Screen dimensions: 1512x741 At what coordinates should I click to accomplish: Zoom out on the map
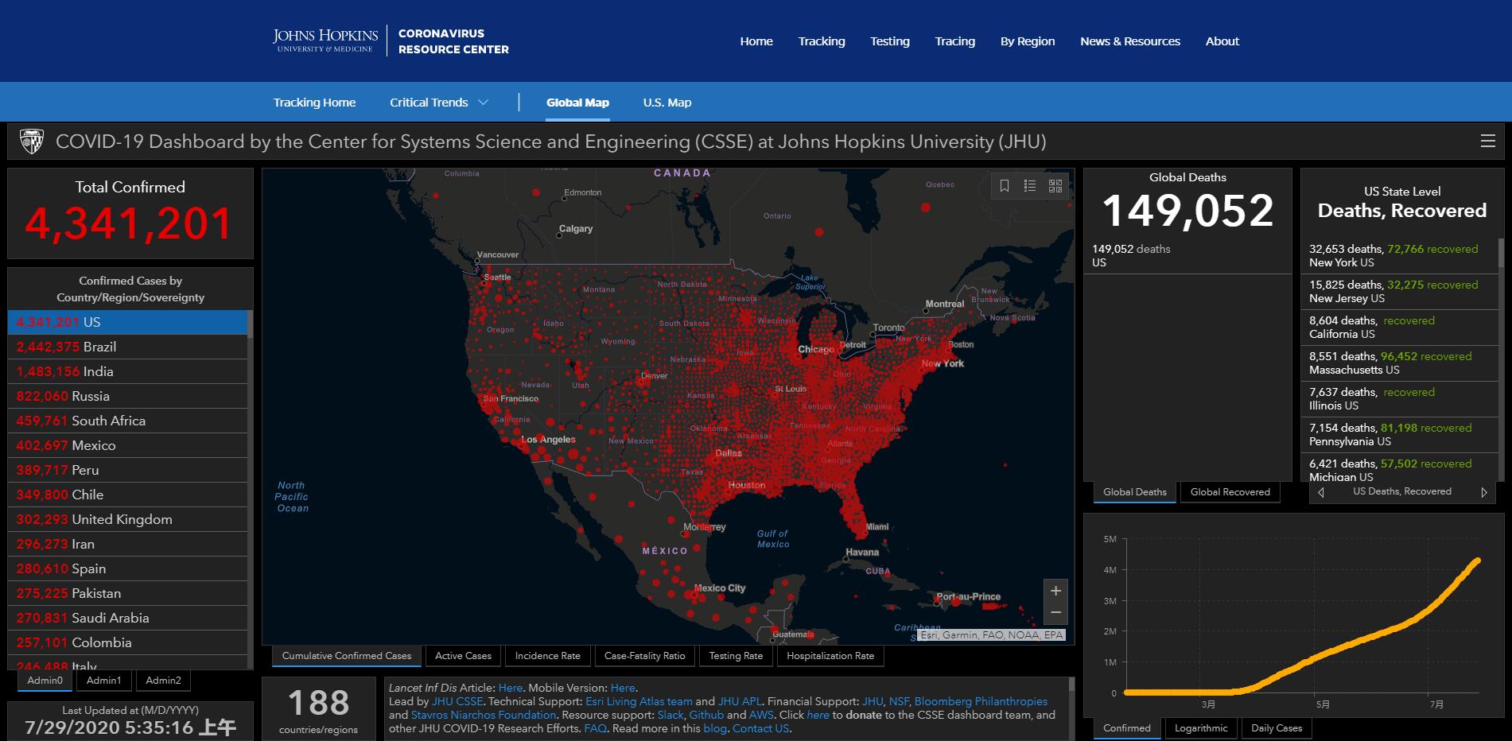[x=1055, y=612]
